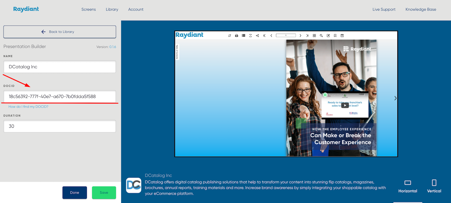Click the crop tool icon in toolbar
The width and height of the screenshot is (451, 203).
click(x=229, y=36)
